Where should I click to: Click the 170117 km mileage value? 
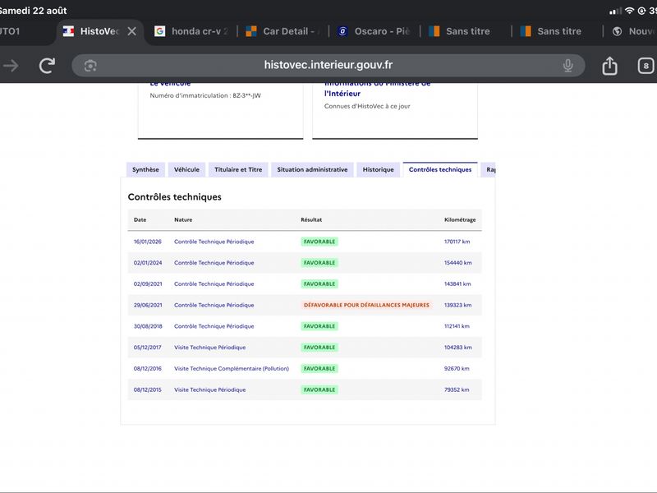457,242
